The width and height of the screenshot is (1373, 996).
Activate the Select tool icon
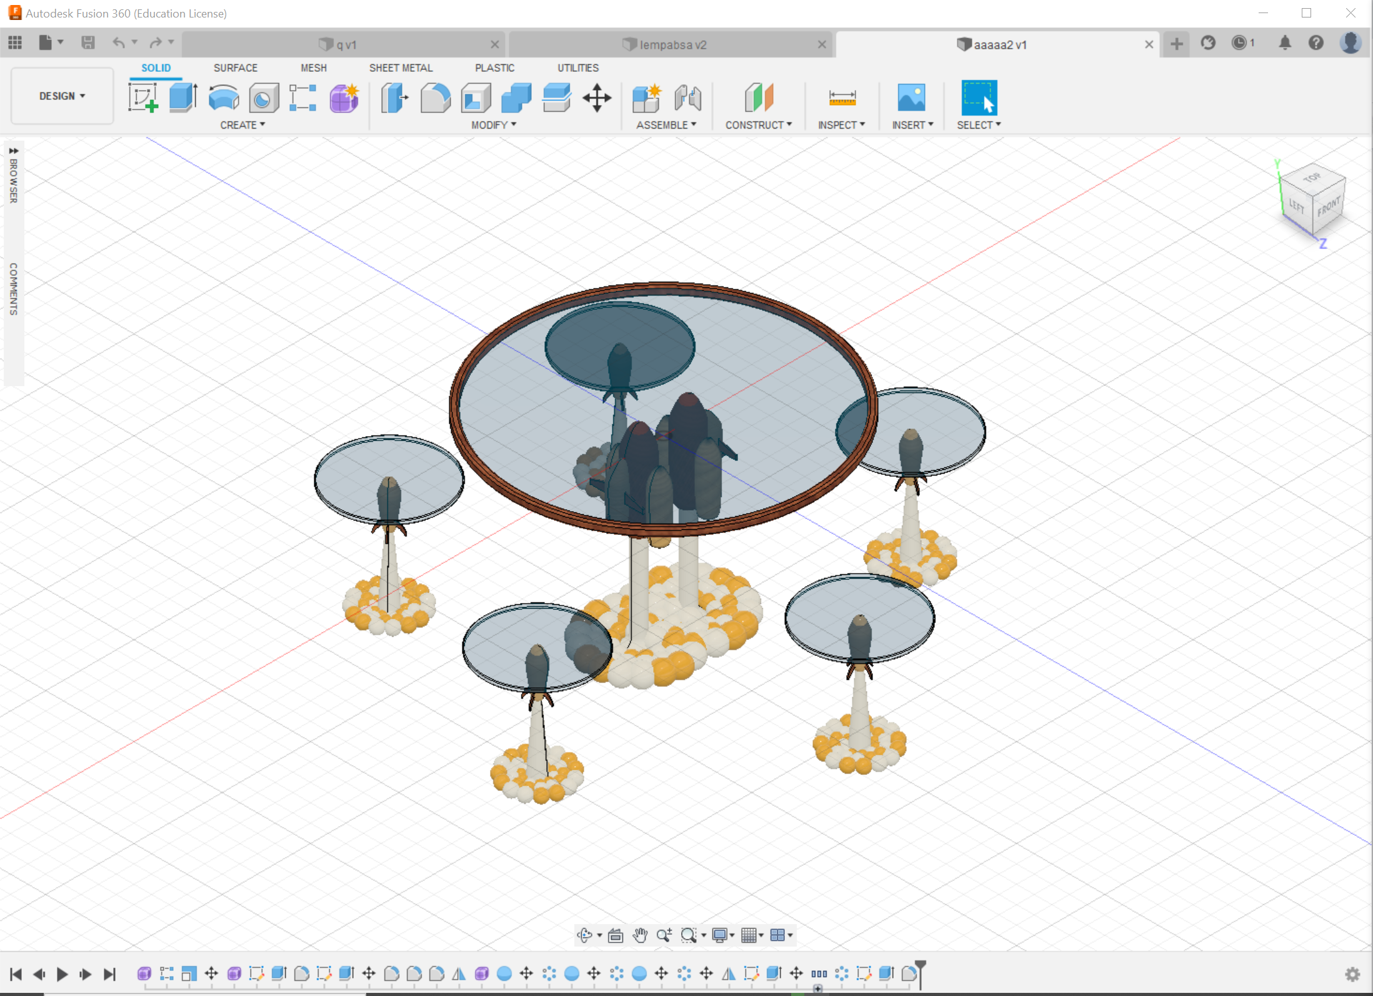click(979, 98)
